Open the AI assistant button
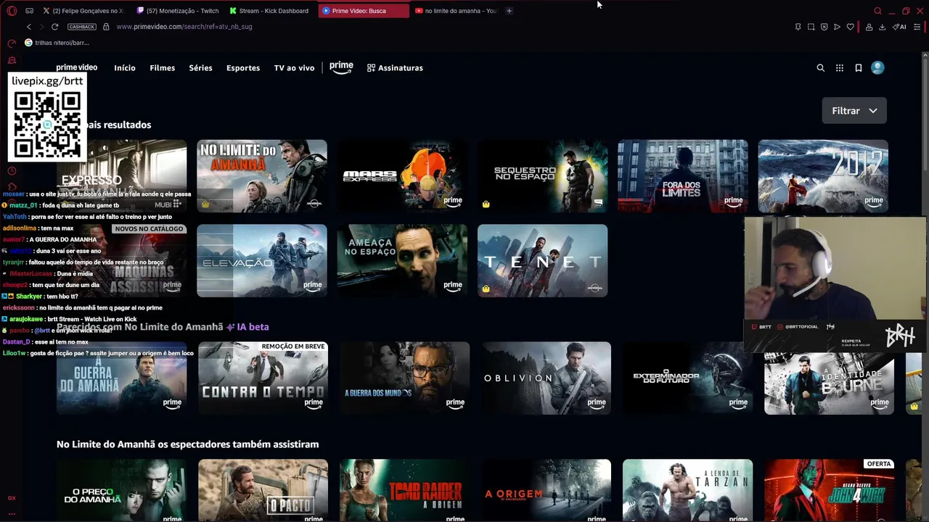Viewport: 929px width, 522px height. click(900, 27)
